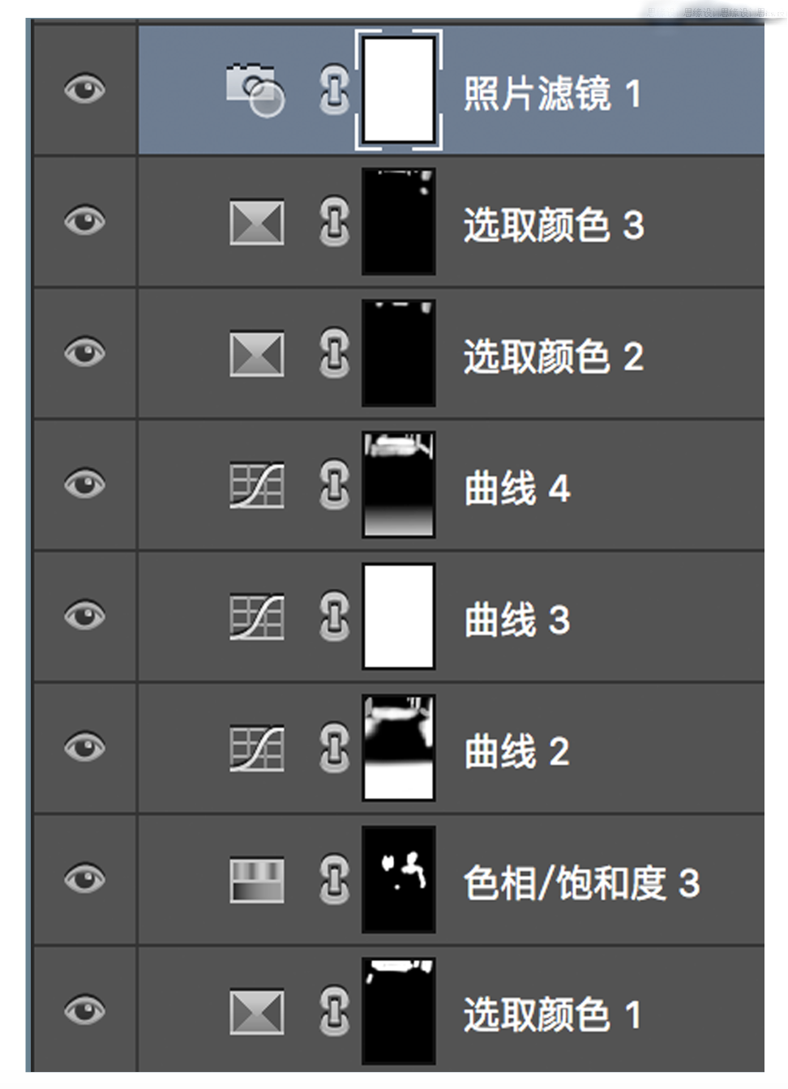Click the layer mask thumbnail of 曲线 4
Screen dimensions: 788x1089
click(x=398, y=485)
